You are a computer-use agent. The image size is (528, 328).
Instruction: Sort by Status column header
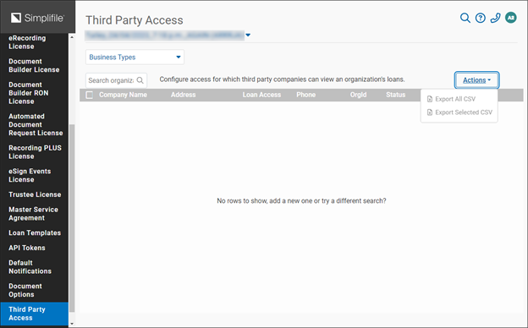pos(396,95)
